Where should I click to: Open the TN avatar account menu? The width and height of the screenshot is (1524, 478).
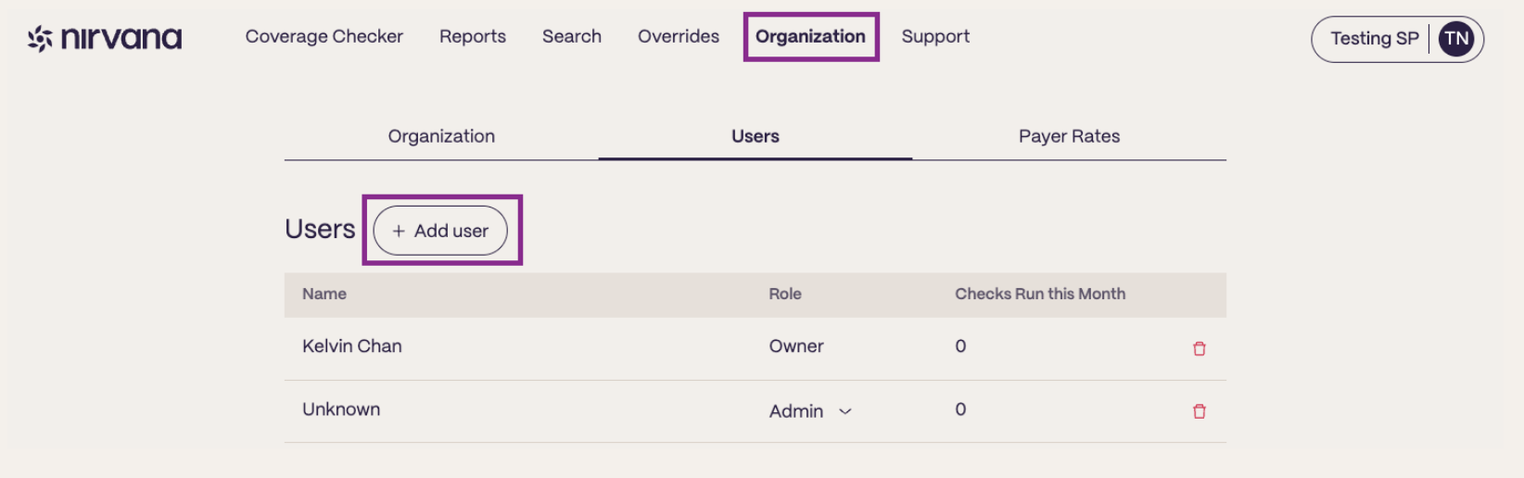[x=1455, y=39]
